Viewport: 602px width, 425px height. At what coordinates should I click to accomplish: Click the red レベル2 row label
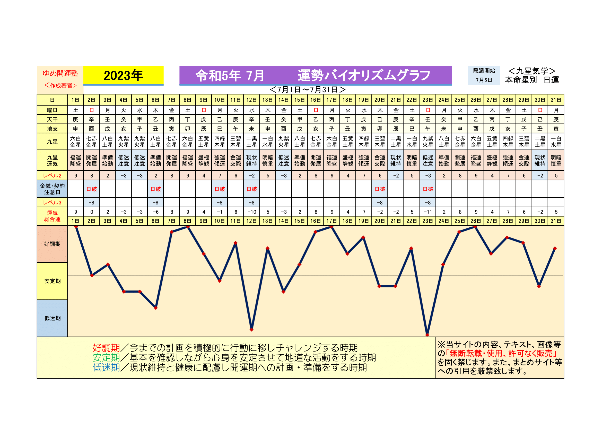click(52, 175)
